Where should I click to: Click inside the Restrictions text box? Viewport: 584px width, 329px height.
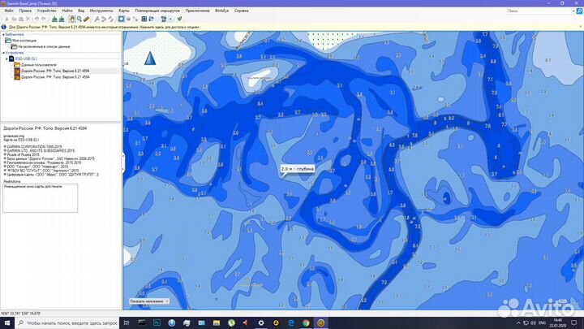click(41, 198)
